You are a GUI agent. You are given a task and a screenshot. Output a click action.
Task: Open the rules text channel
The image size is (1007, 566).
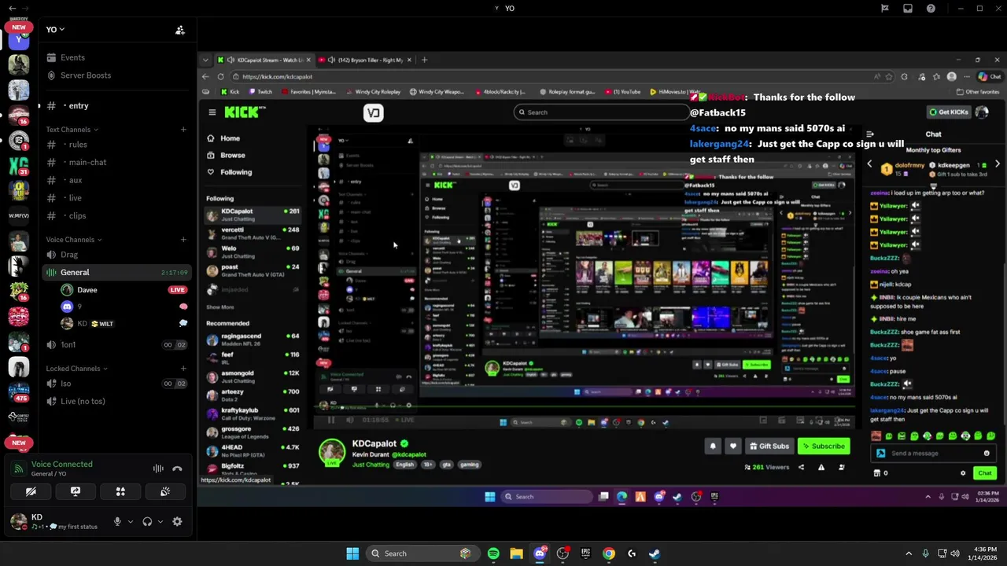[x=116, y=145]
